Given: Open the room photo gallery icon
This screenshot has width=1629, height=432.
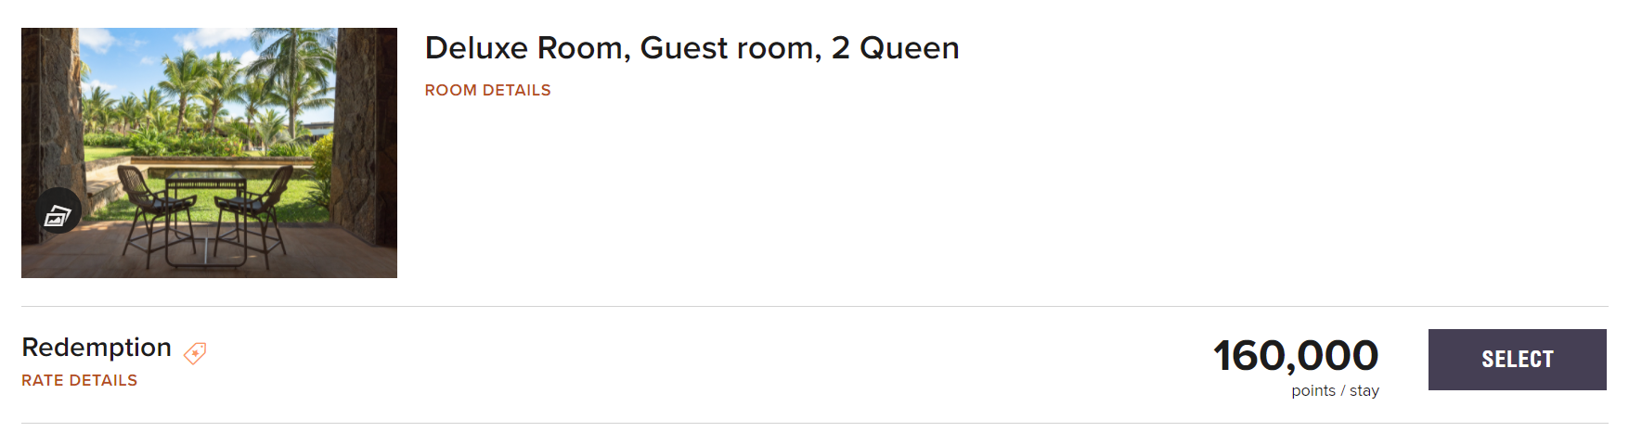Looking at the screenshot, I should (58, 215).
